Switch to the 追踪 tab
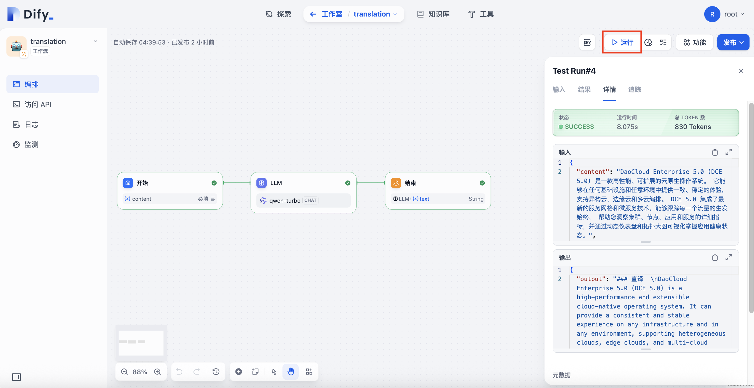The width and height of the screenshot is (754, 388). [634, 89]
